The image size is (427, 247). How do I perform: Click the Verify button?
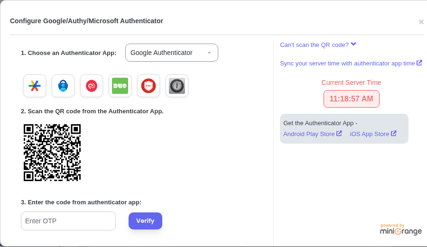[x=146, y=221]
